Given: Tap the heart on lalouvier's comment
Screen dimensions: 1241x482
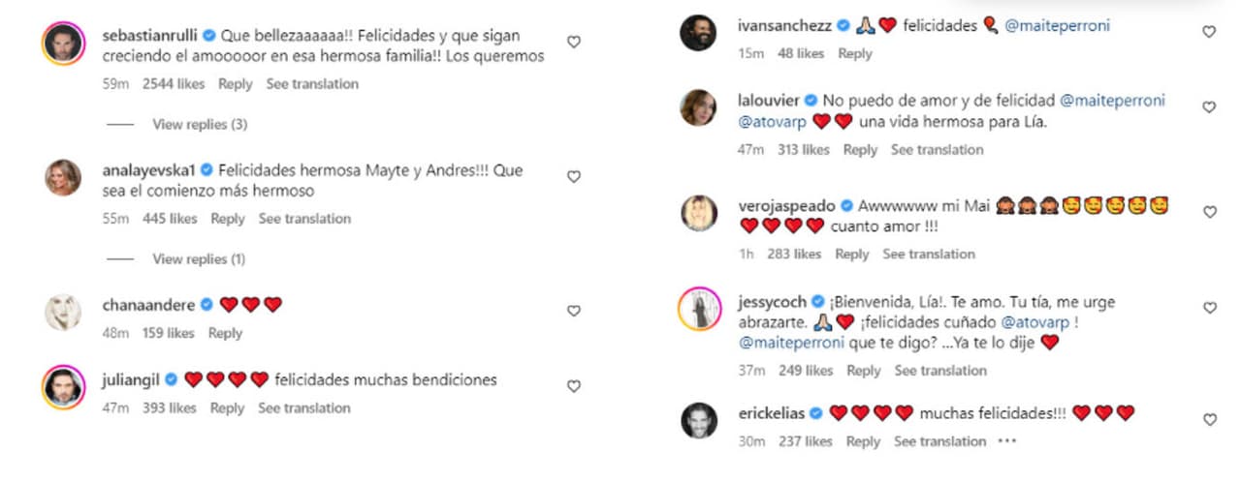Looking at the screenshot, I should [1208, 107].
